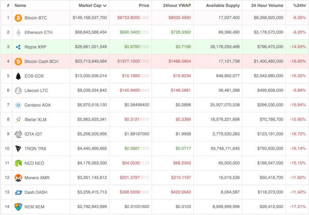This screenshot has width=309, height=215.
Task: Toggle Market Cap sort arrow
Action: (105, 6)
